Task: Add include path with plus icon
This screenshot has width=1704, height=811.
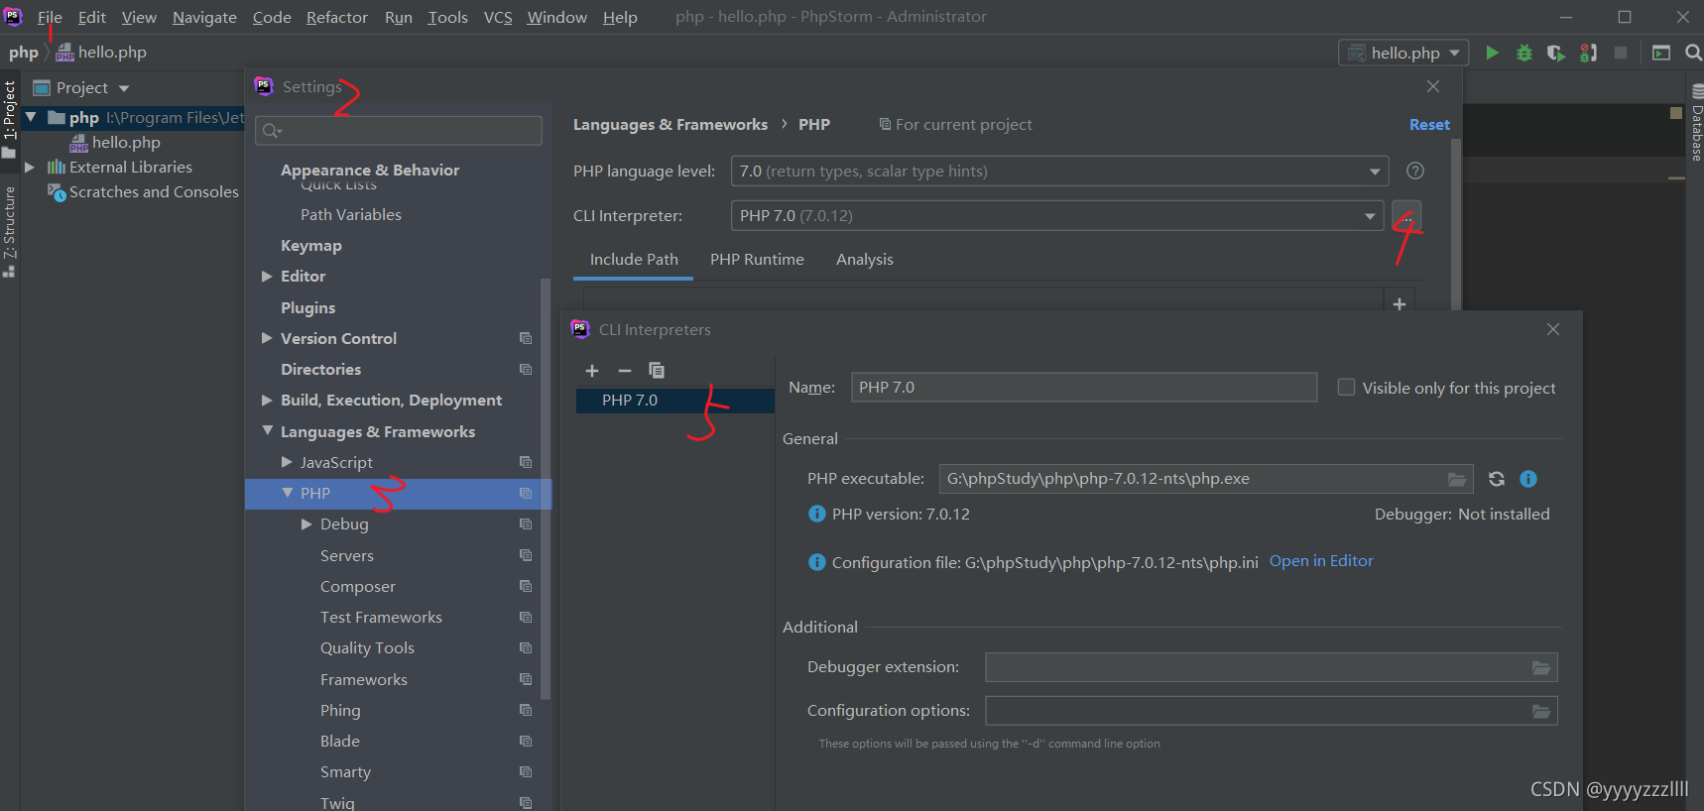Action: click(1400, 303)
